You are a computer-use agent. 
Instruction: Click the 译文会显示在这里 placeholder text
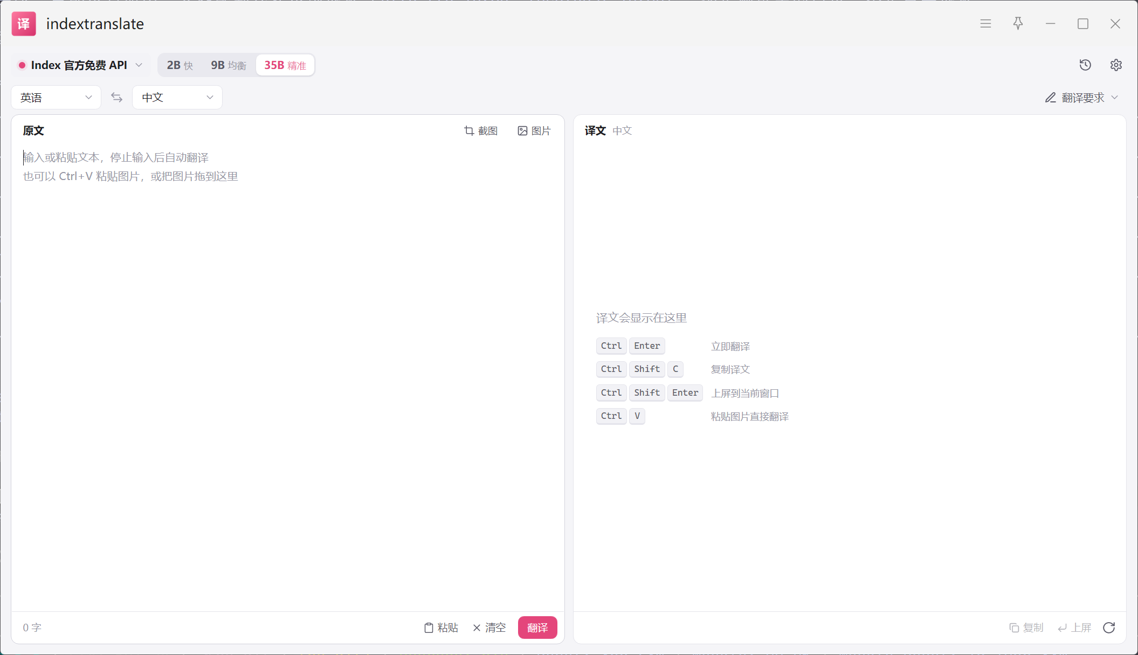click(642, 318)
